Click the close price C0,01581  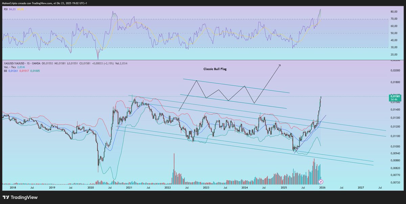coord(85,63)
